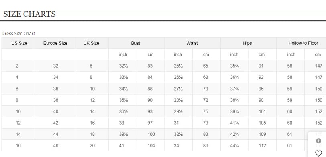The height and width of the screenshot is (157, 326).
Task: Click UK size 14 cell
Action: [x=92, y=111]
